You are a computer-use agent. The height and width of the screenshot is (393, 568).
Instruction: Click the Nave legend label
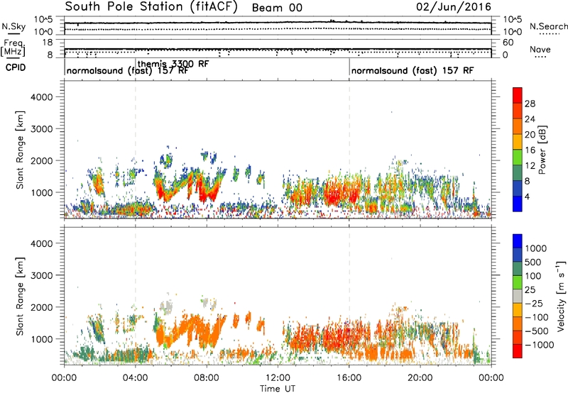tap(540, 49)
